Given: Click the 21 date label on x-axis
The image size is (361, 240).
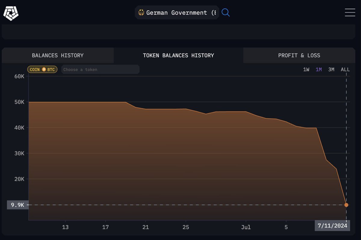Looking at the screenshot, I should coord(146,227).
